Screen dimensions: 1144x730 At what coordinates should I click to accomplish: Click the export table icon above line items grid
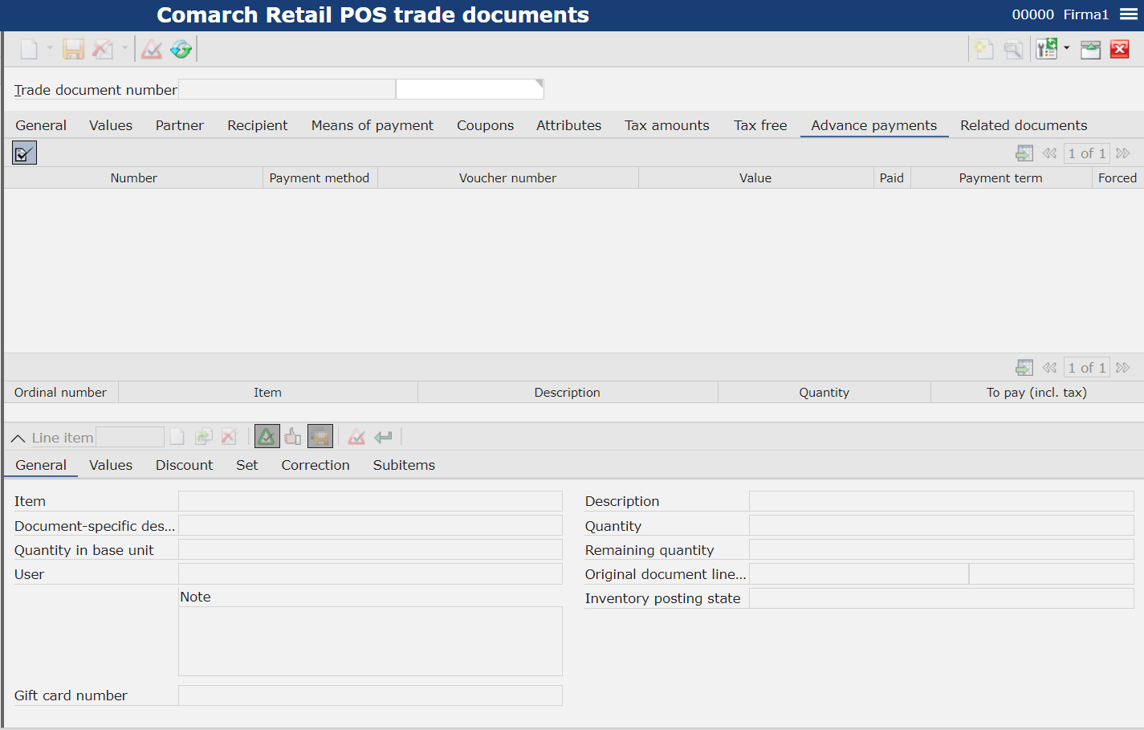[x=1024, y=368]
